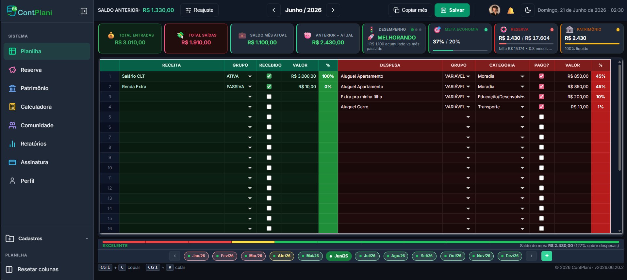
Task: Click the Salvar button
Action: pos(452,10)
